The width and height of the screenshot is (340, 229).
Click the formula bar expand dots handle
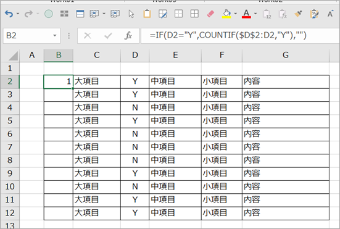(x=68, y=36)
